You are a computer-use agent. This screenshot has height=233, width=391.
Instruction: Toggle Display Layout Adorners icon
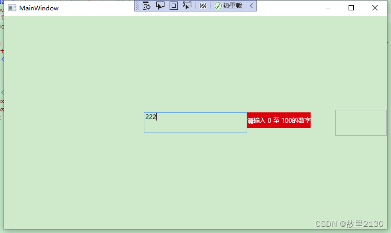pos(174,6)
